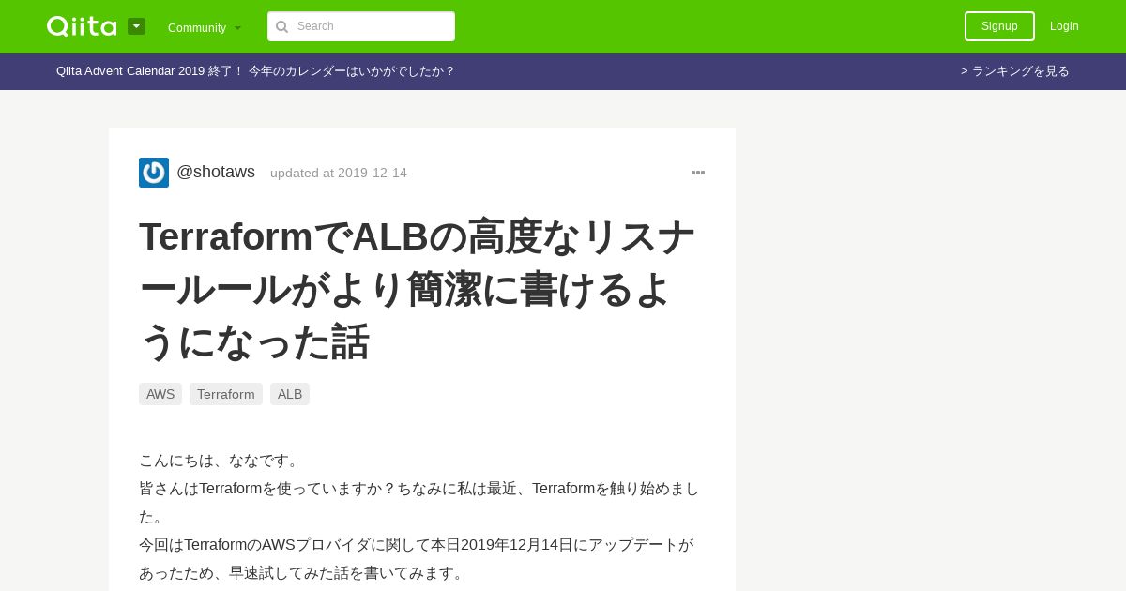Open the Qiita Advent Calendar 2019 banner link
Image resolution: width=1126 pixels, height=591 pixels.
pos(255,71)
